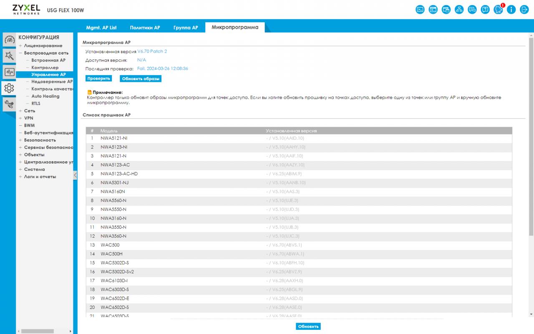Click the horizontal scrollbar under the navigation tree
534x334 pixels.
[38, 331]
